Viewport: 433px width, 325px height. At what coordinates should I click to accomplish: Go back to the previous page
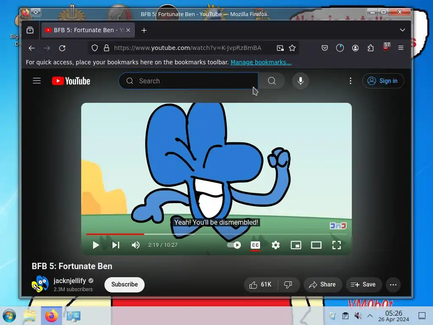pos(32,48)
